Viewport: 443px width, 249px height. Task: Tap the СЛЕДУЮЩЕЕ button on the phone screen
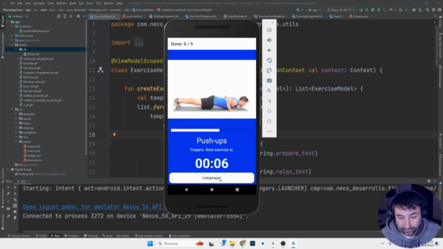pyautogui.click(x=212, y=178)
